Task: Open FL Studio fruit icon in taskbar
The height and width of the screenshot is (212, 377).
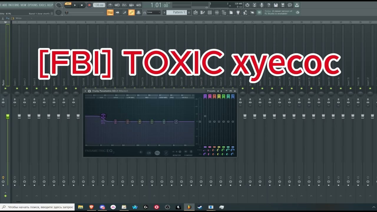Action: 189,207
